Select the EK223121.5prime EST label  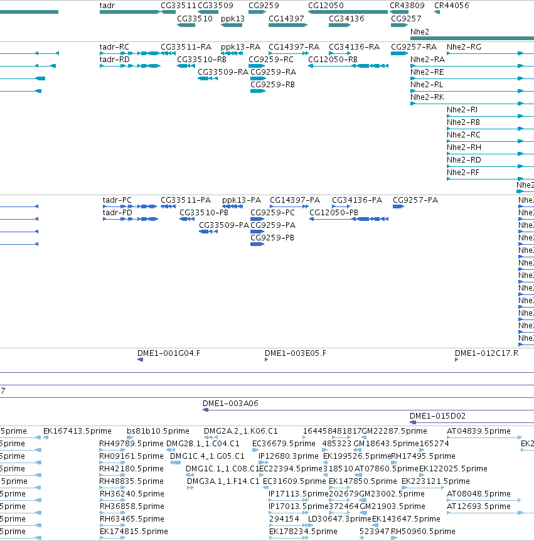(435, 481)
